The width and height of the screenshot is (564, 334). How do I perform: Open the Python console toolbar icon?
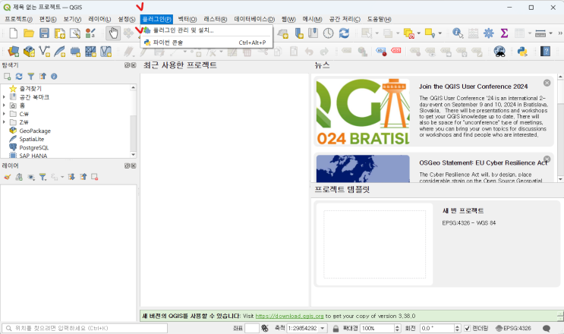click(522, 52)
